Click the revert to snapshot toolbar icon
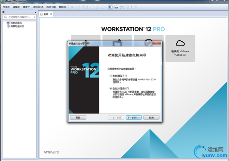This screenshot has width=229, height=161. 97,7
